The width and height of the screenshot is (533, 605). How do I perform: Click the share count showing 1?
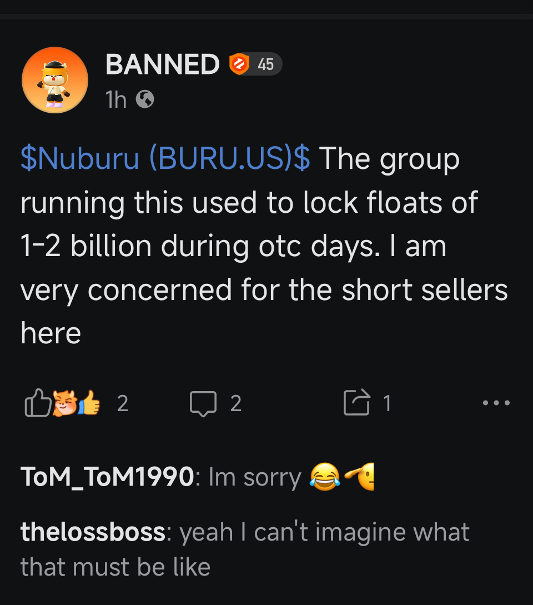tap(387, 403)
